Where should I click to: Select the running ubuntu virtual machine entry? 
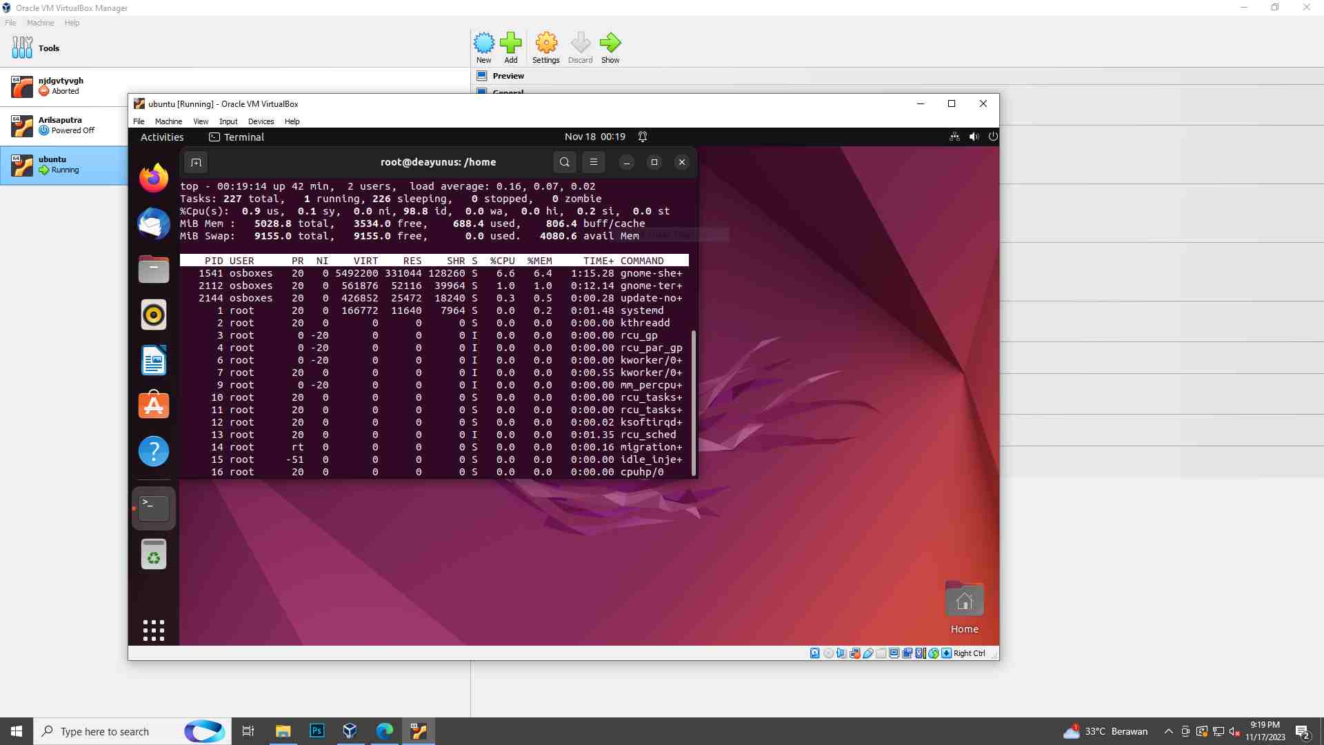click(63, 165)
